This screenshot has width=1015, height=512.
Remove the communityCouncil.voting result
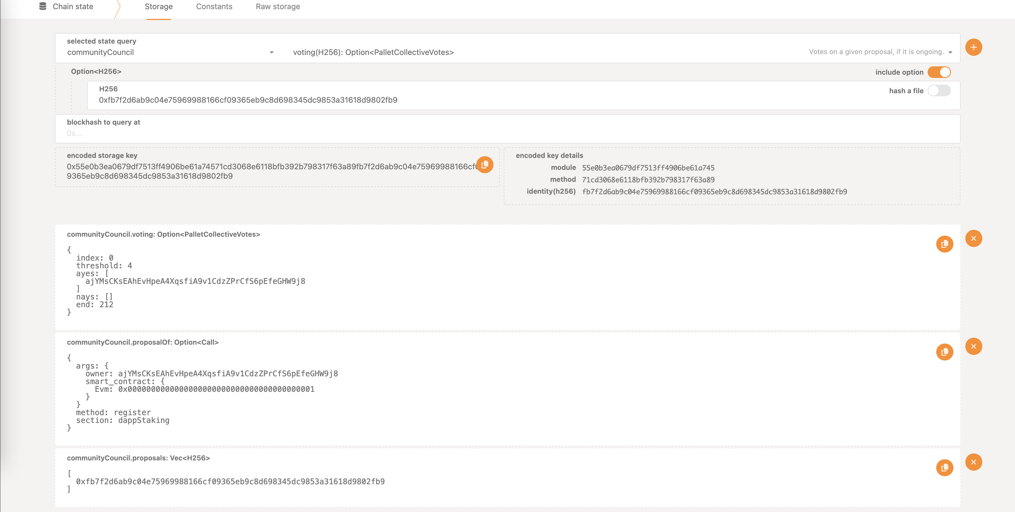[973, 238]
